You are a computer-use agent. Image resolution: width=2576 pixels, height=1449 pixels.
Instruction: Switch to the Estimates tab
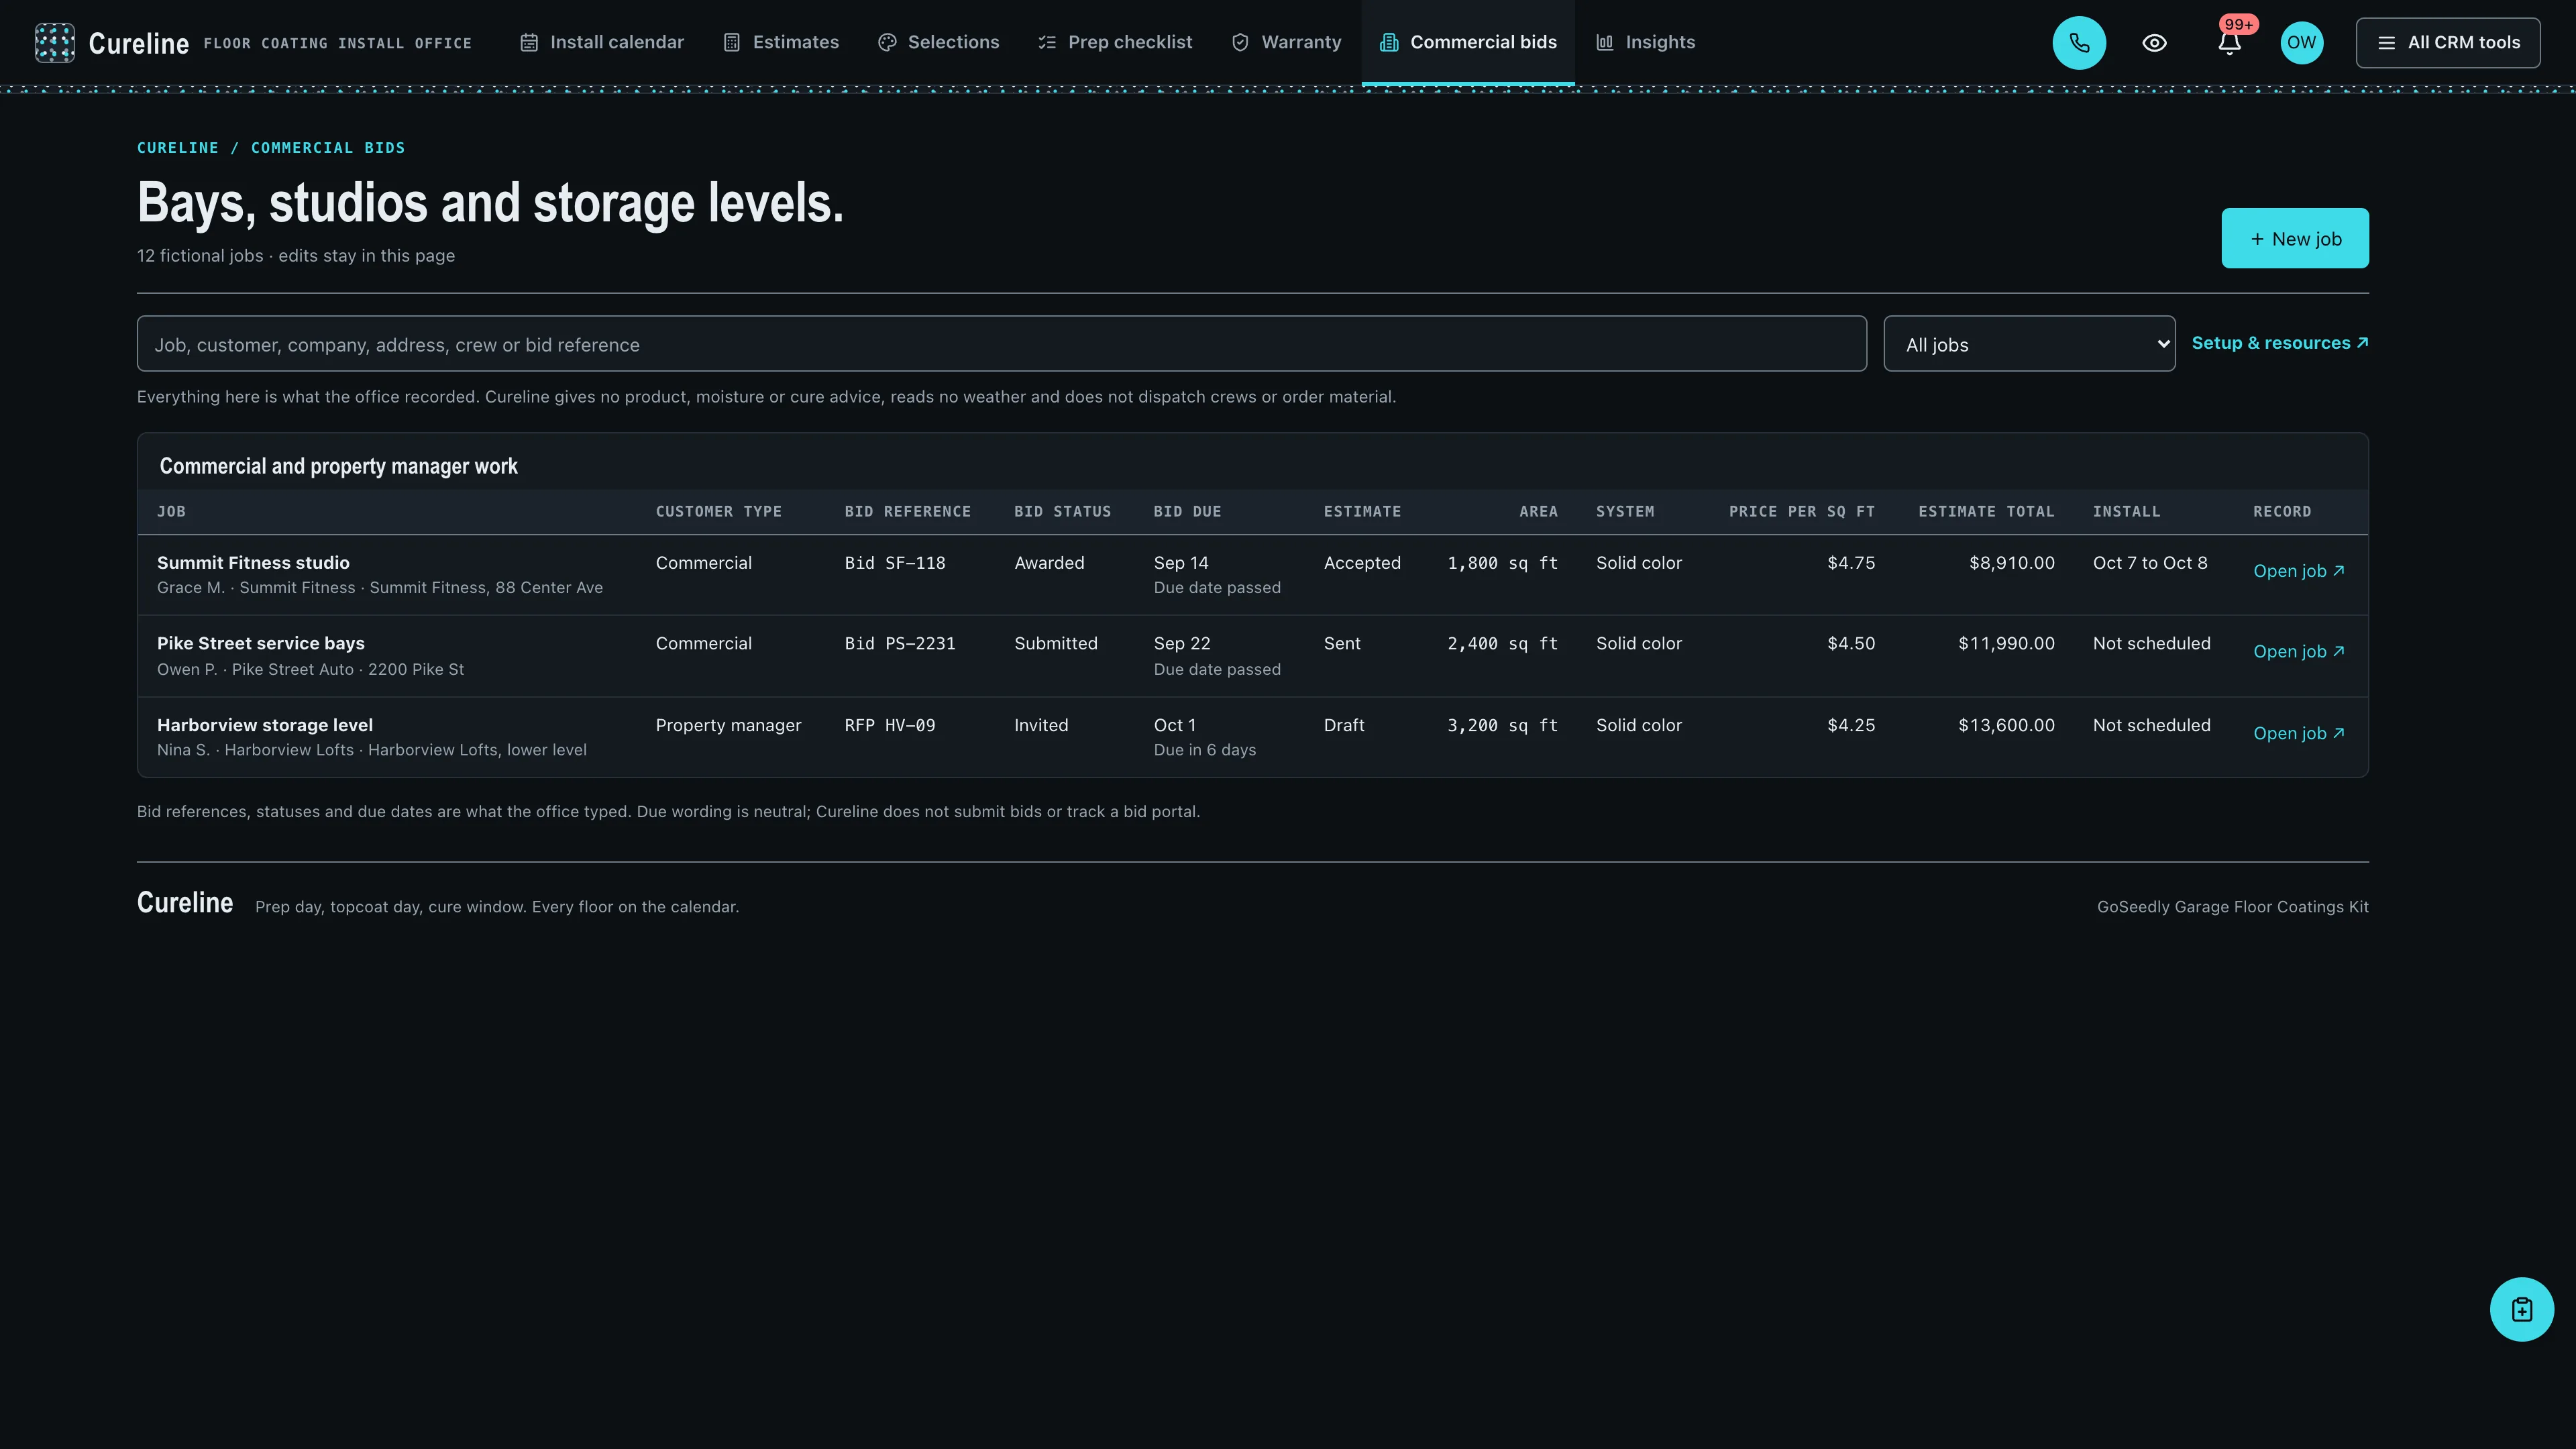coord(781,43)
